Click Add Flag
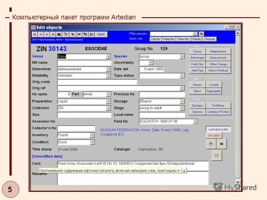The image size is (267, 200). tap(197, 71)
